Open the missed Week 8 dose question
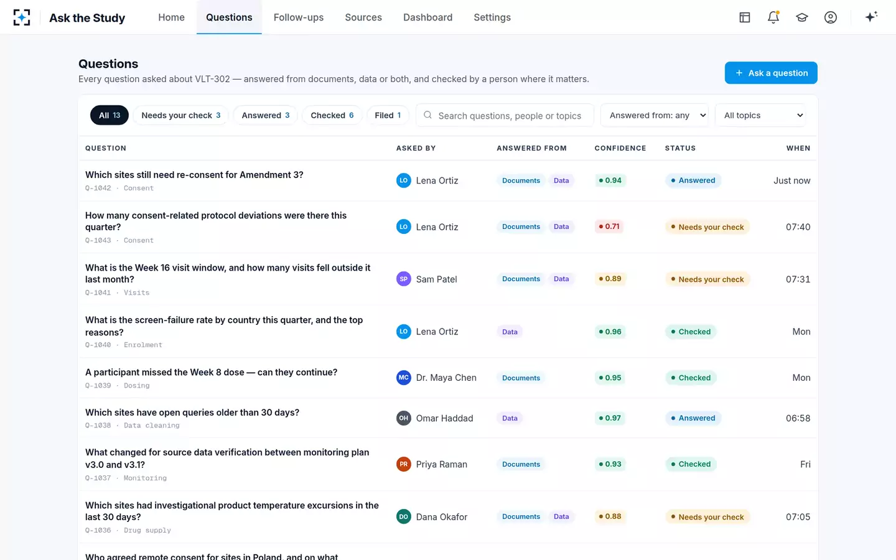 point(212,372)
